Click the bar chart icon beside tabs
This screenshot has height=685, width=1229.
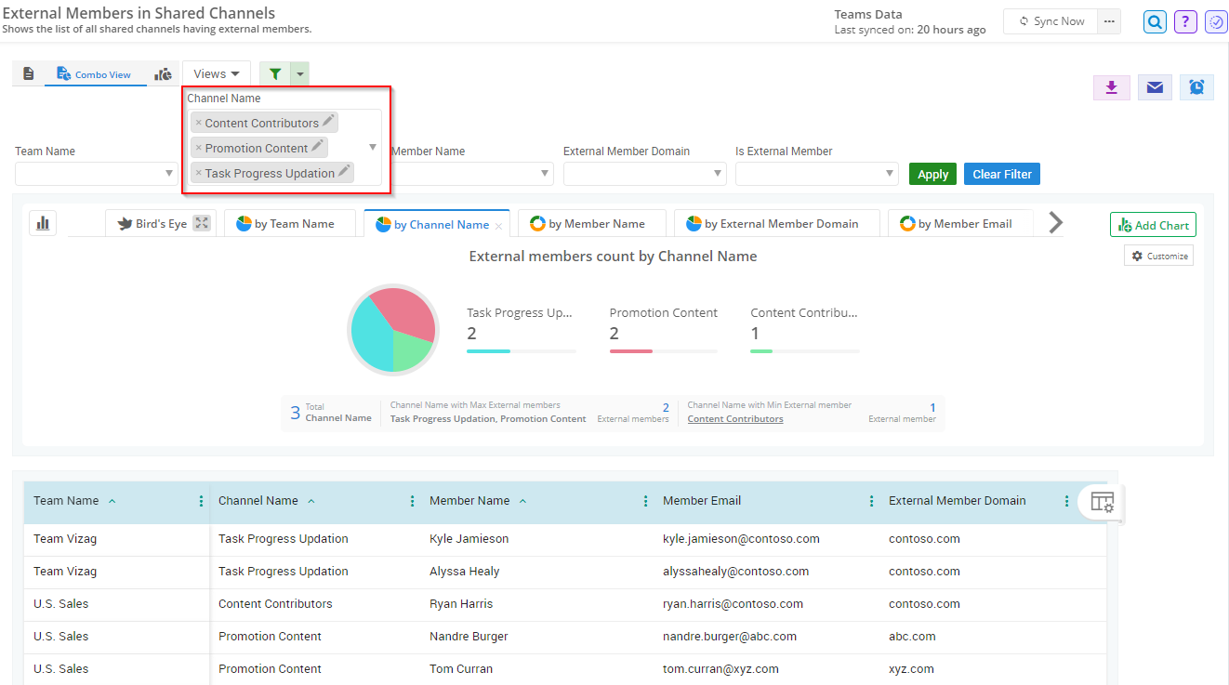pos(43,223)
